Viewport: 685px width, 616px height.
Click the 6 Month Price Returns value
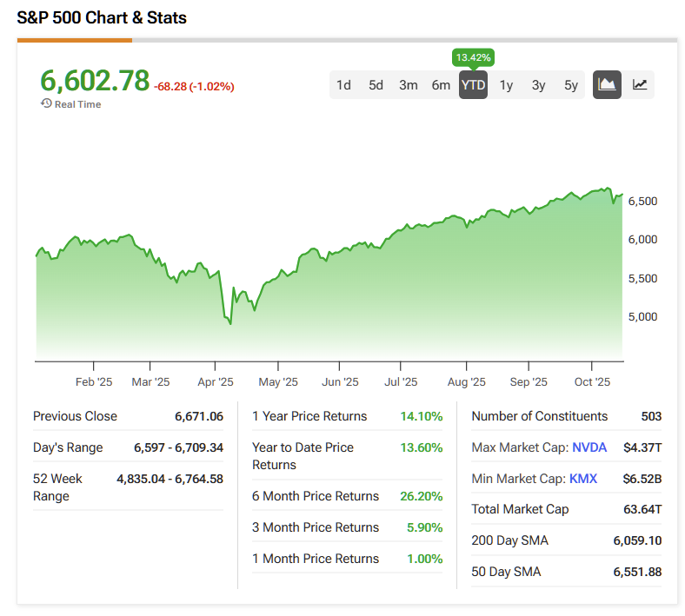[x=421, y=496]
